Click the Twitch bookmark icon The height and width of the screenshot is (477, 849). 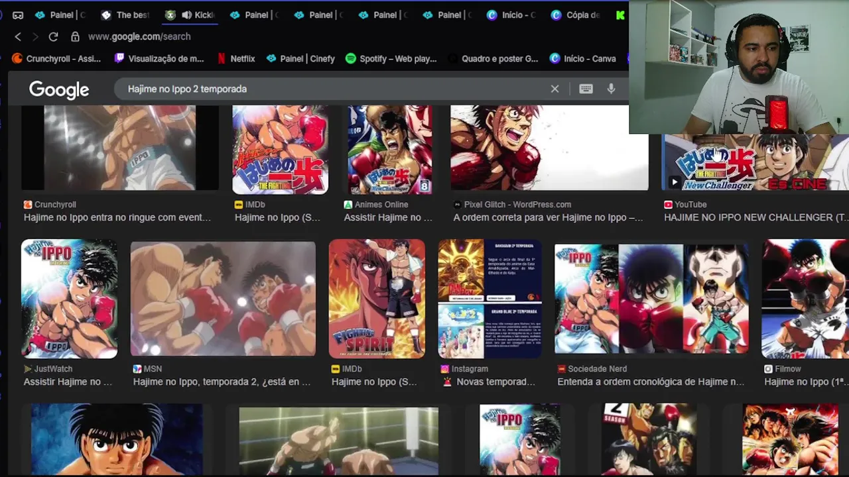tap(119, 58)
